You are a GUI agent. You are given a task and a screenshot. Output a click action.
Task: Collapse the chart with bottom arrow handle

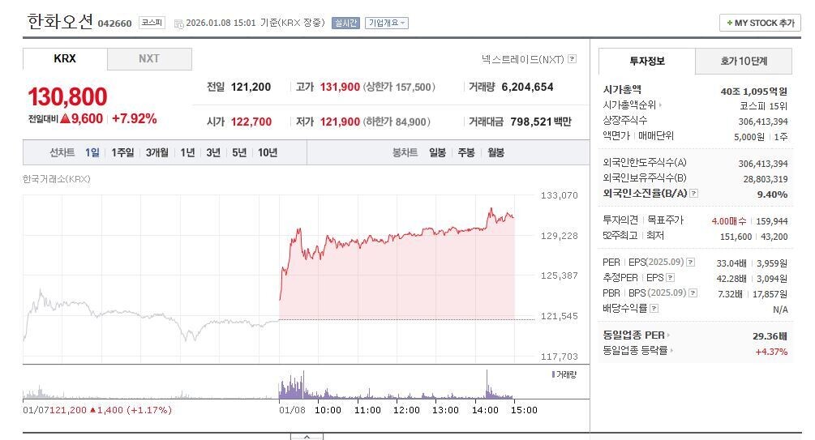[307, 437]
